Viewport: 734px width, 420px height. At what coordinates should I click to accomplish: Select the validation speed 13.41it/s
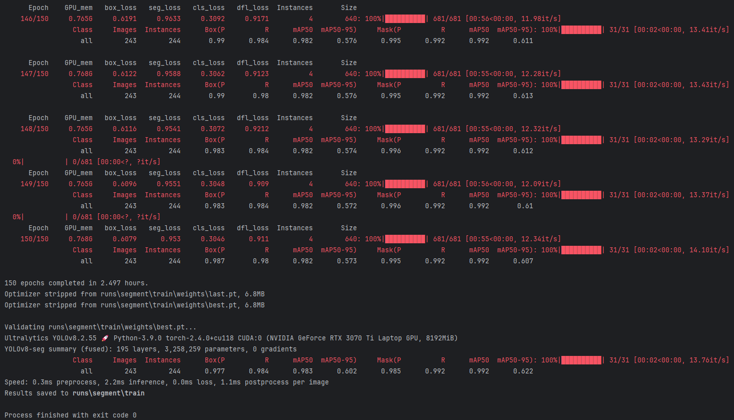pyautogui.click(x=707, y=30)
